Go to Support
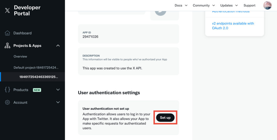The height and width of the screenshot is (140, 277). click(249, 5)
